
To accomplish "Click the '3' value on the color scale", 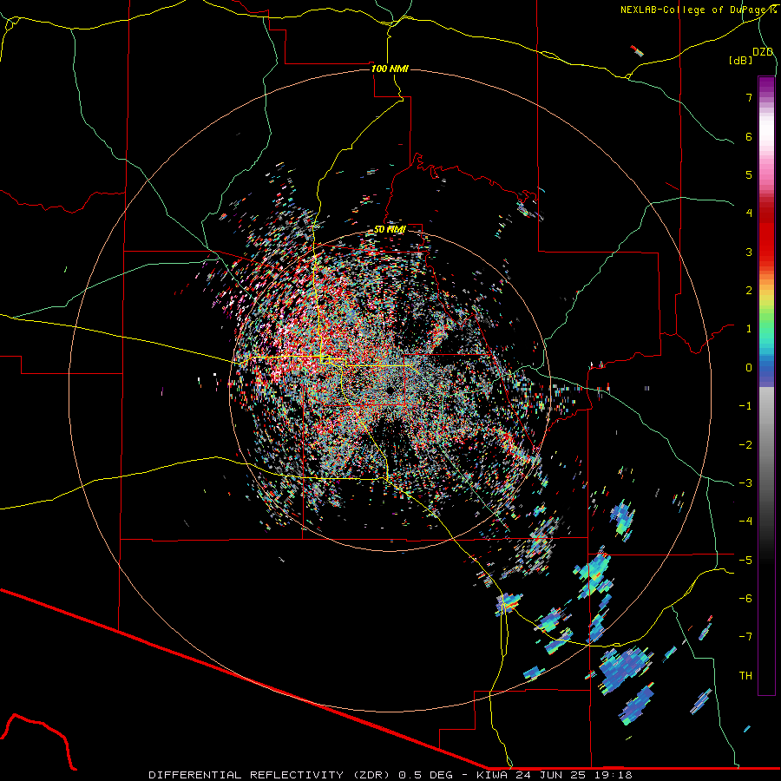I will pyautogui.click(x=749, y=252).
